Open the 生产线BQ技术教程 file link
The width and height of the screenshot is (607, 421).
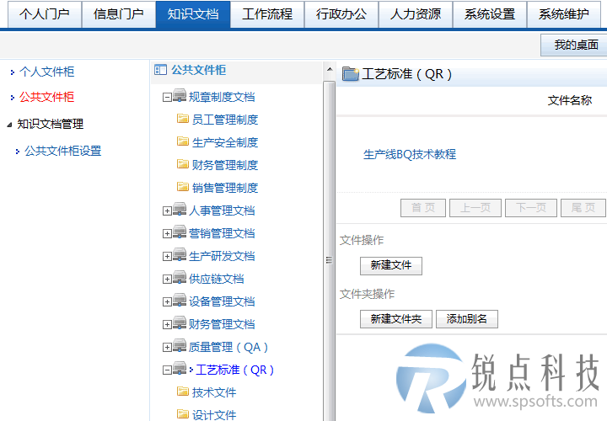click(x=410, y=154)
